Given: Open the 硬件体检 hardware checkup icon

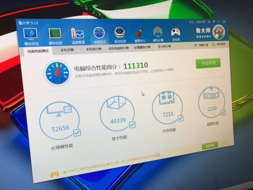Looking at the screenshot, I should (x=31, y=34).
